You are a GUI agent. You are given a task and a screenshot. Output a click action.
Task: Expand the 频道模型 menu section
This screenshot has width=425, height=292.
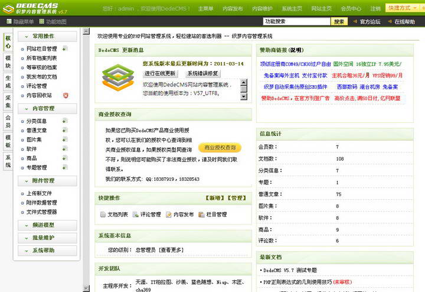[x=44, y=225]
